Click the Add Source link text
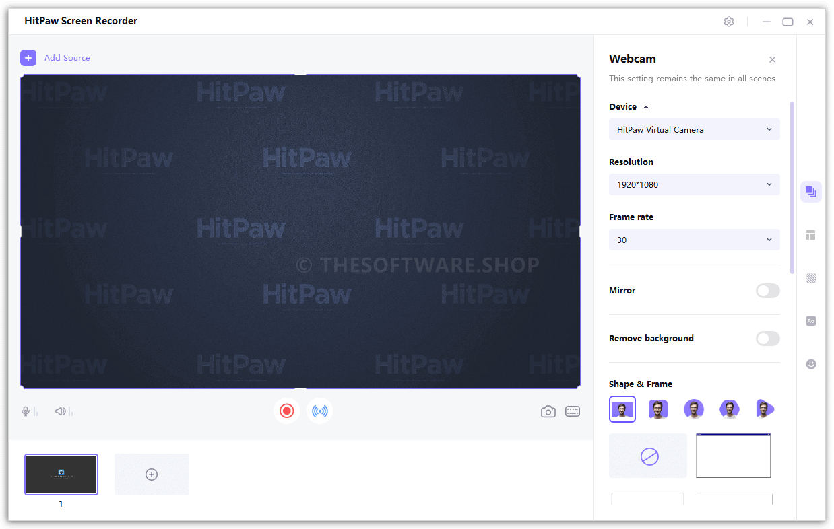This screenshot has width=834, height=529. [x=67, y=58]
